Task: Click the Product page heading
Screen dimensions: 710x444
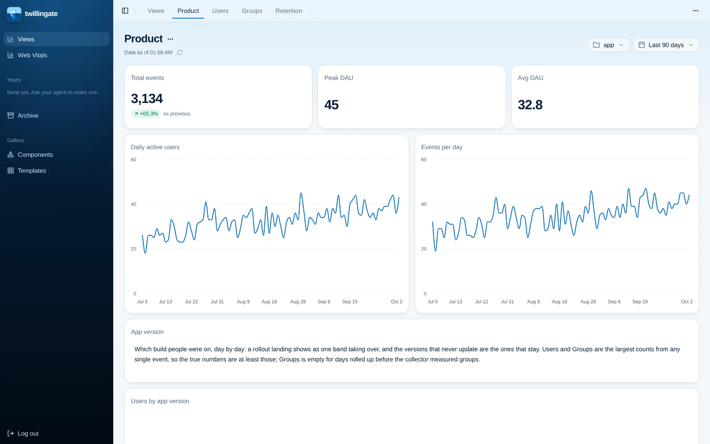Action: (143, 38)
